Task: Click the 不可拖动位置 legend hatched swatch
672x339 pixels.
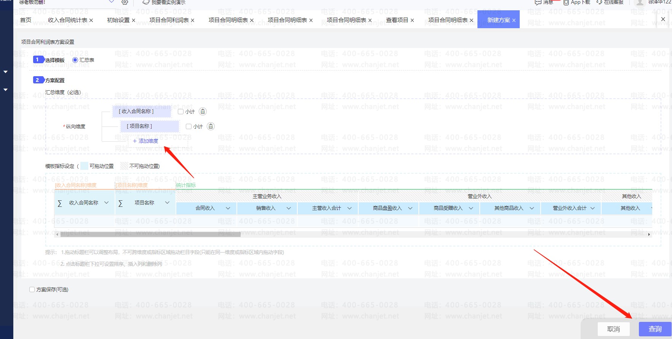Action: (x=124, y=166)
